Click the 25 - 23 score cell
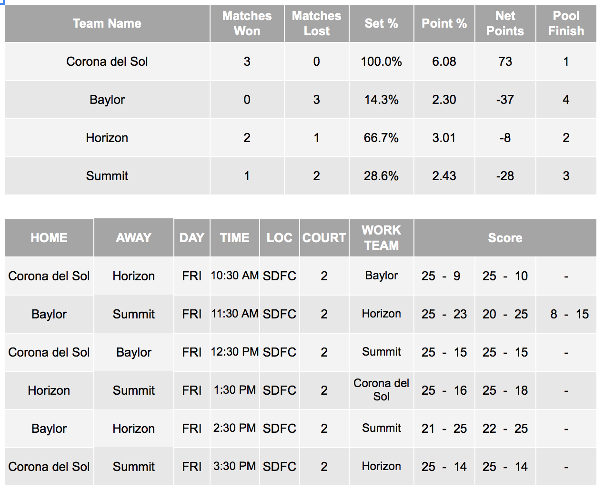The width and height of the screenshot is (604, 491). tap(444, 314)
